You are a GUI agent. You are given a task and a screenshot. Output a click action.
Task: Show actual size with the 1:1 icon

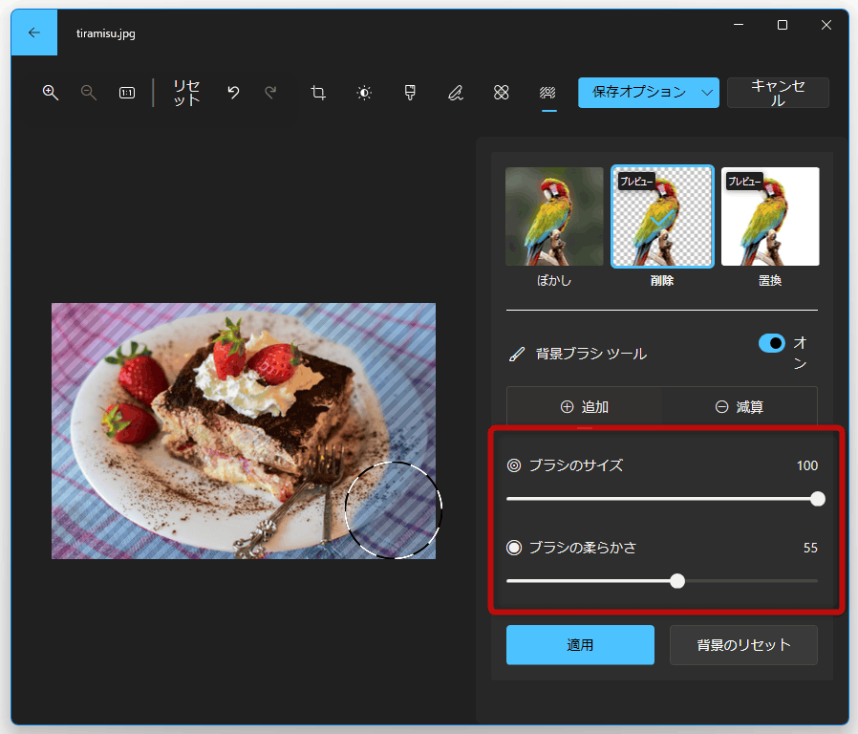coord(127,93)
